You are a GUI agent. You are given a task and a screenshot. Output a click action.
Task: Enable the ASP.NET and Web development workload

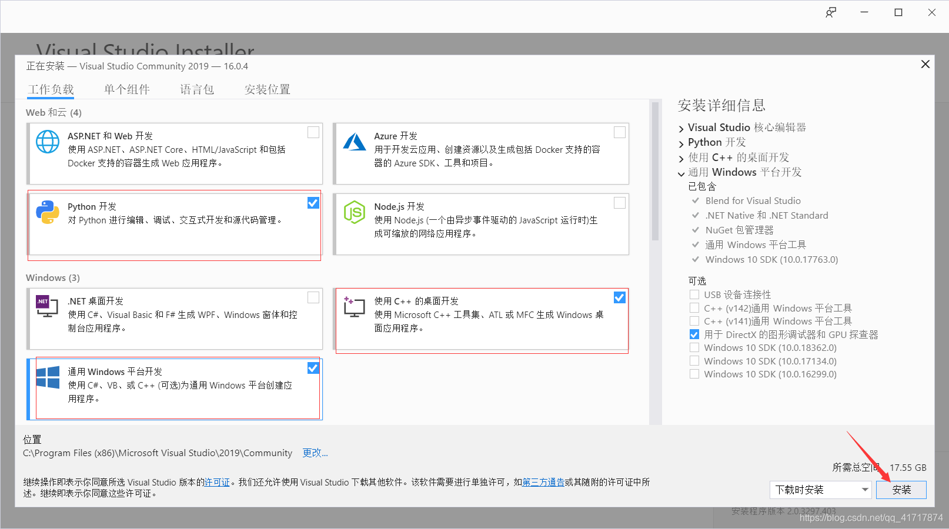click(x=313, y=132)
